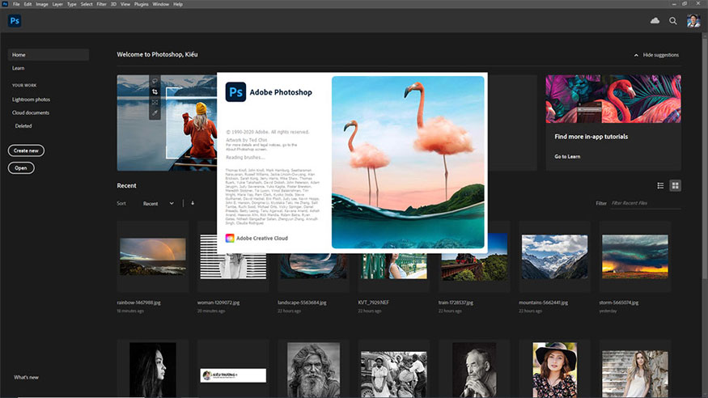
Task: Open the Edit menu
Action: (28, 4)
